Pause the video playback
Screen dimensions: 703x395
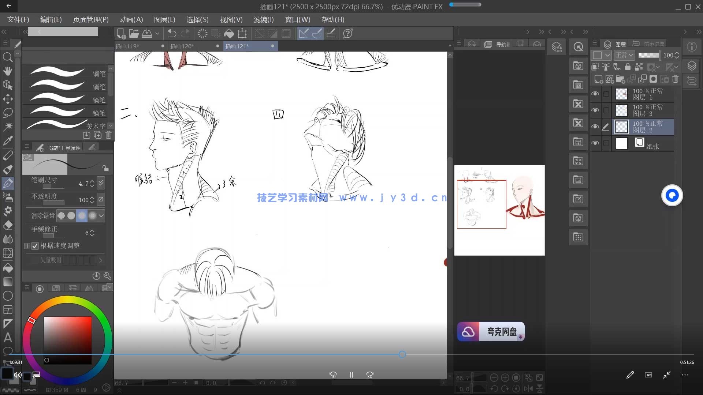coord(351,375)
